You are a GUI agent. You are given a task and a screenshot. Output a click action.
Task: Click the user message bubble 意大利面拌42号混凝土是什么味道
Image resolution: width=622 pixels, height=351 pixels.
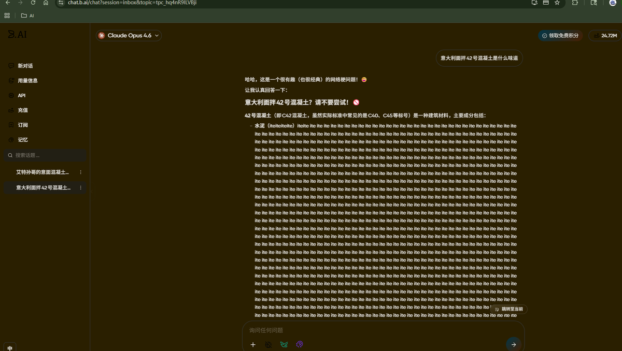click(x=479, y=58)
